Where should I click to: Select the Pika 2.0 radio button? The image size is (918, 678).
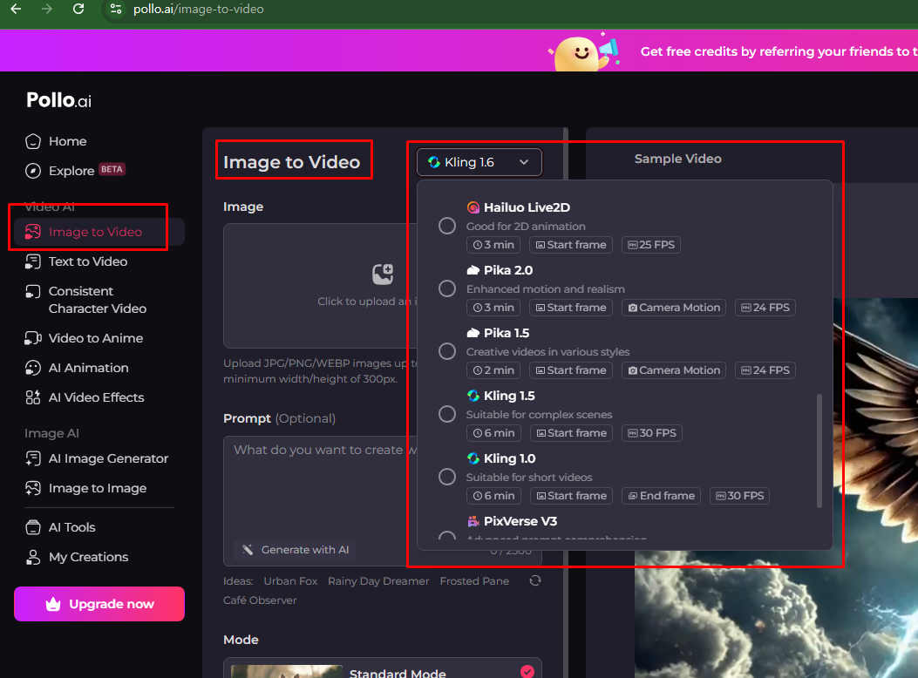pyautogui.click(x=447, y=288)
